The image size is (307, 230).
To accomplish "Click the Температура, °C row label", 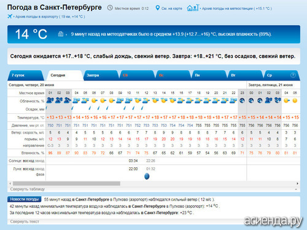I will pos(31,117).
